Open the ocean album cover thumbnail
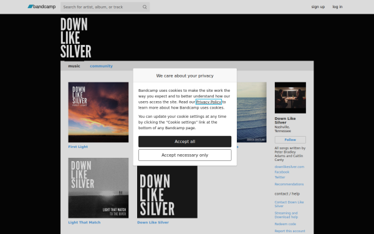Screen dimensions: 374x234 (252, 112)
